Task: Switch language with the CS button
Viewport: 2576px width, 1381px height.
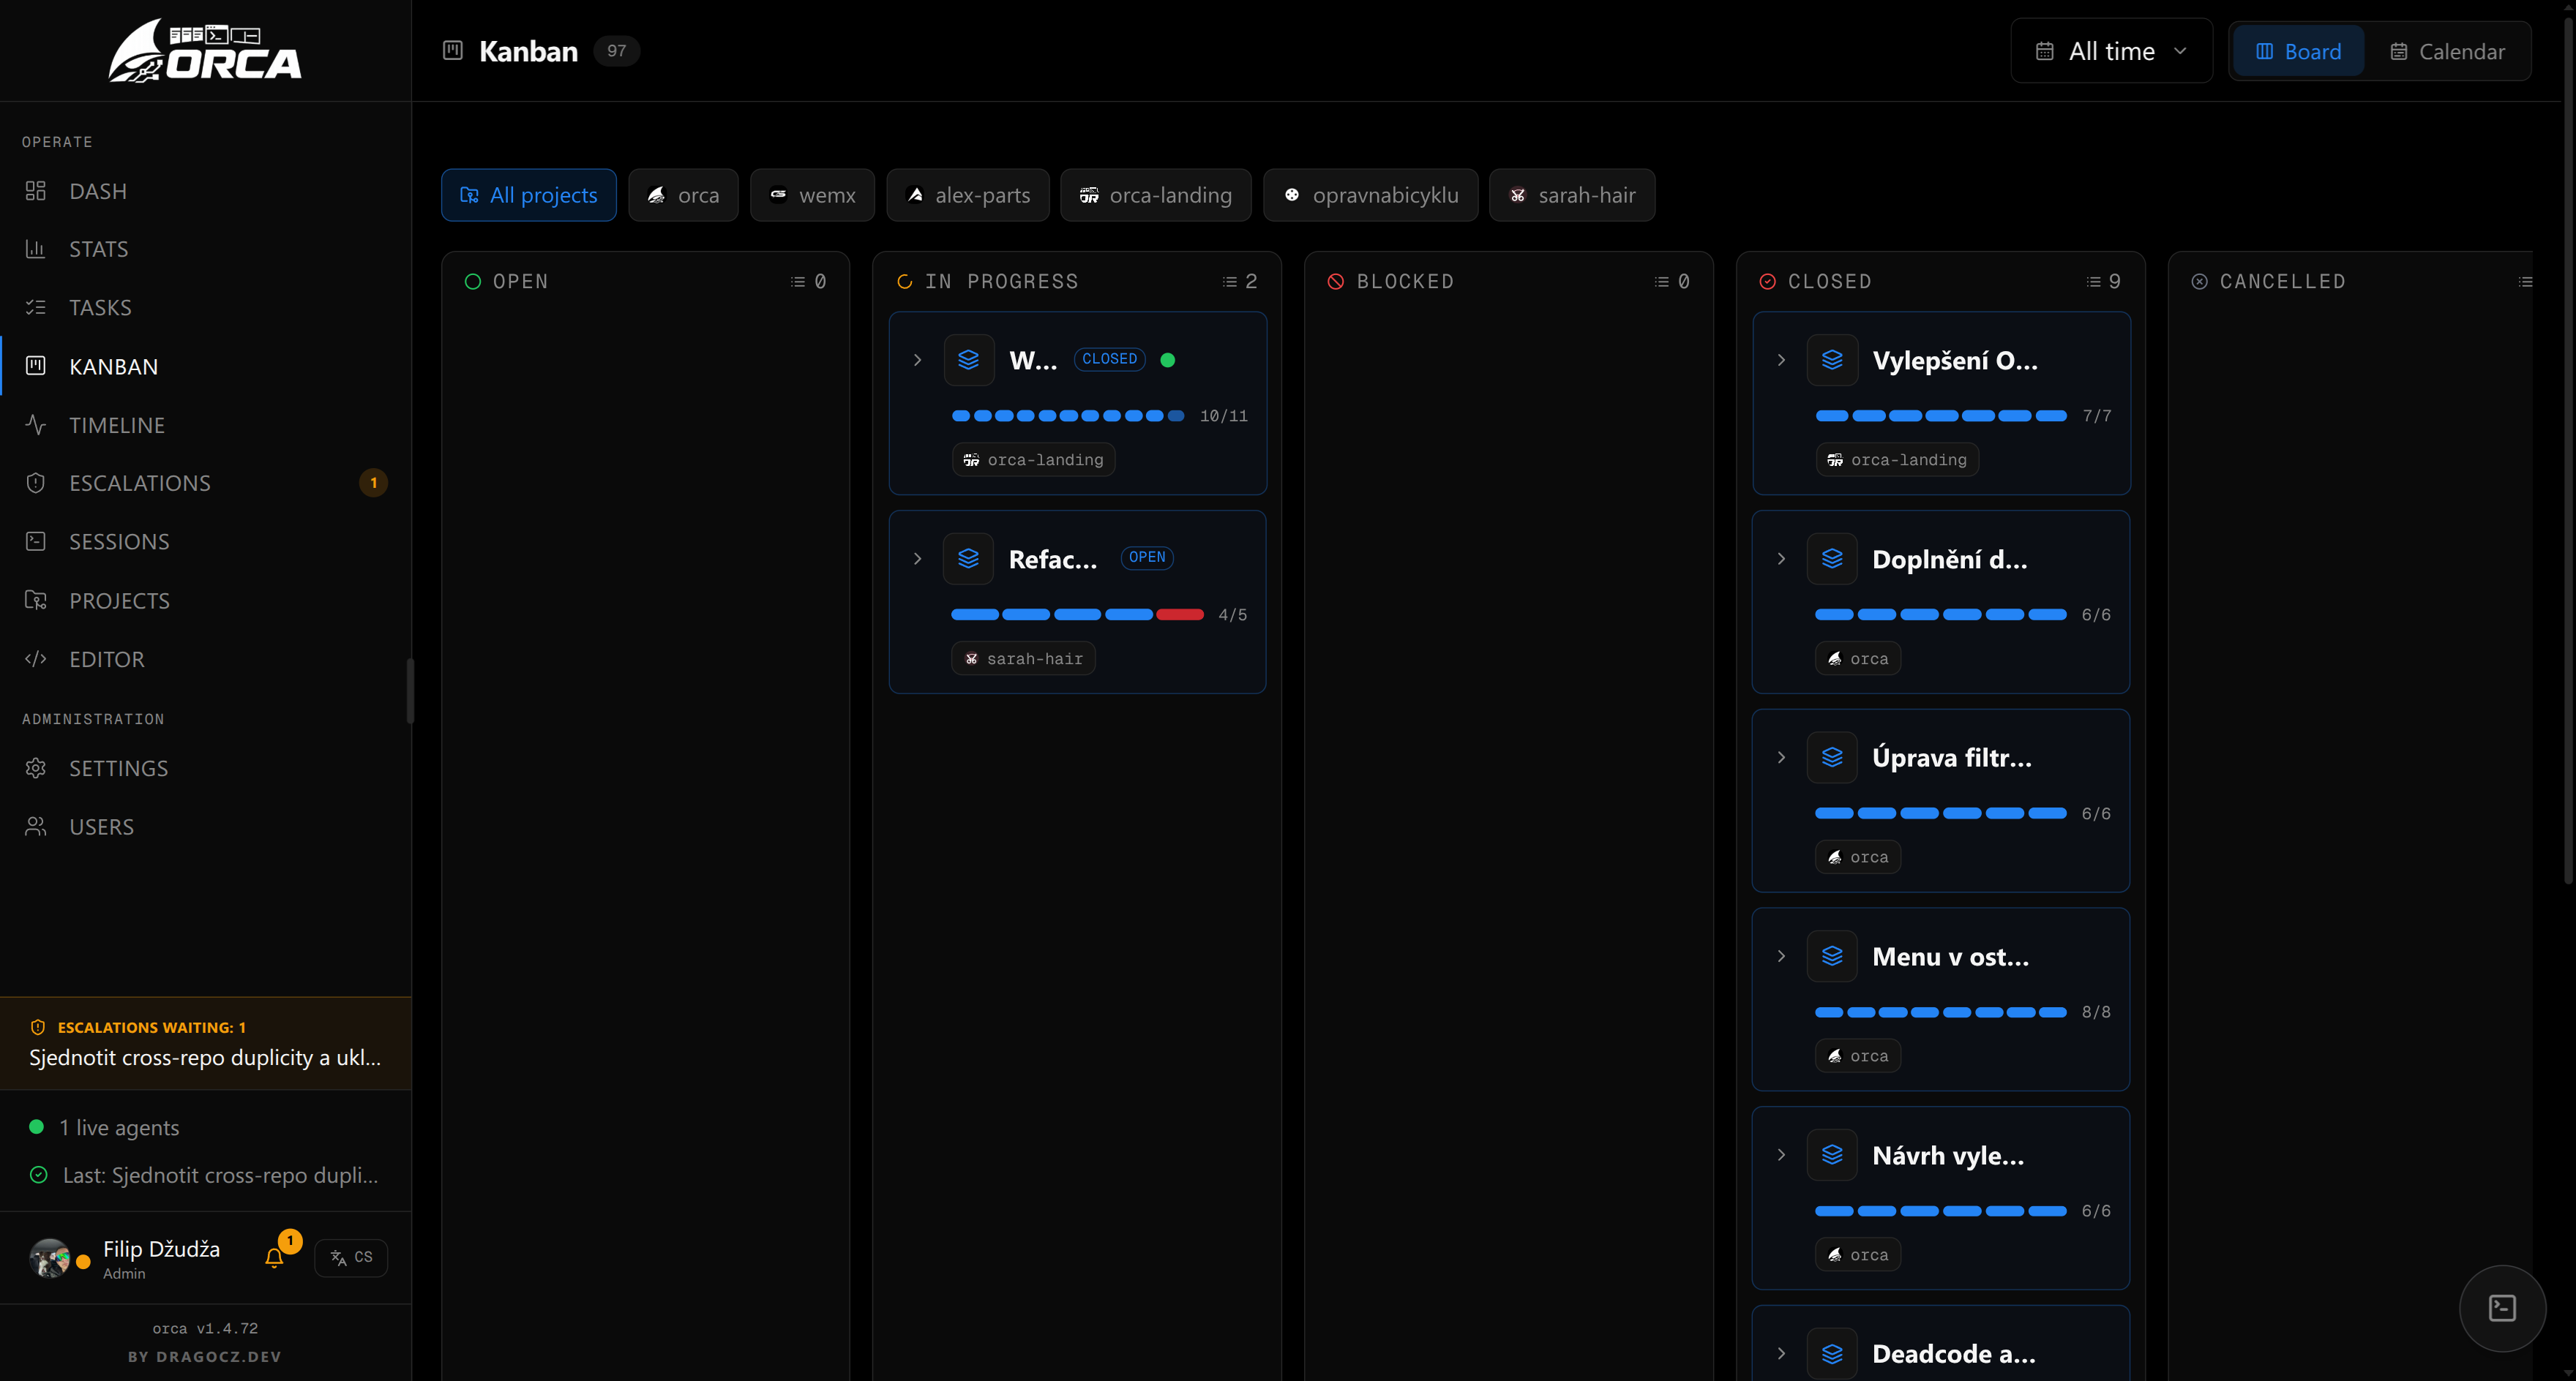Action: pyautogui.click(x=351, y=1257)
